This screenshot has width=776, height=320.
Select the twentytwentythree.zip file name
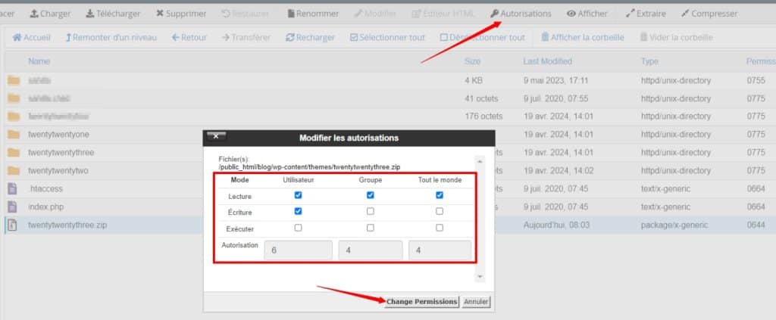click(x=67, y=225)
